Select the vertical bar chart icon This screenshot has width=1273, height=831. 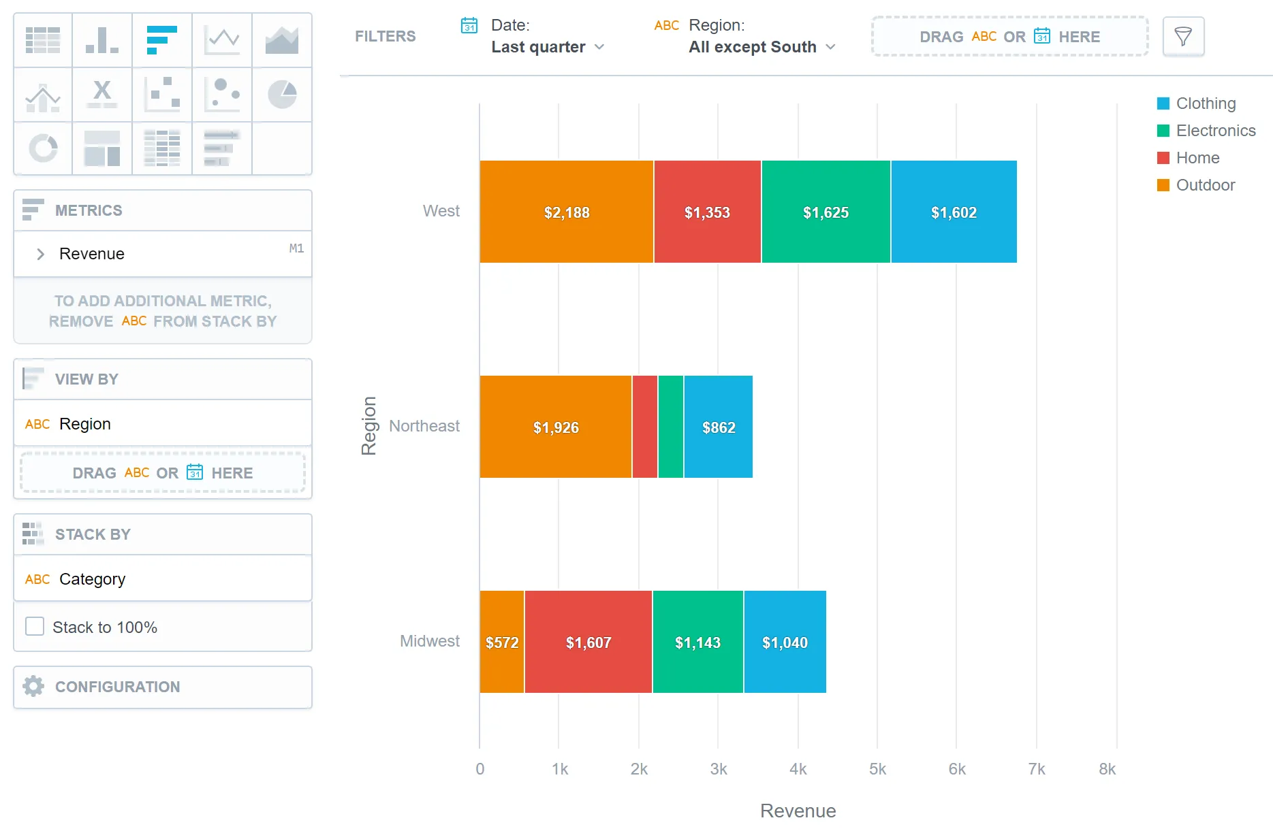[101, 40]
